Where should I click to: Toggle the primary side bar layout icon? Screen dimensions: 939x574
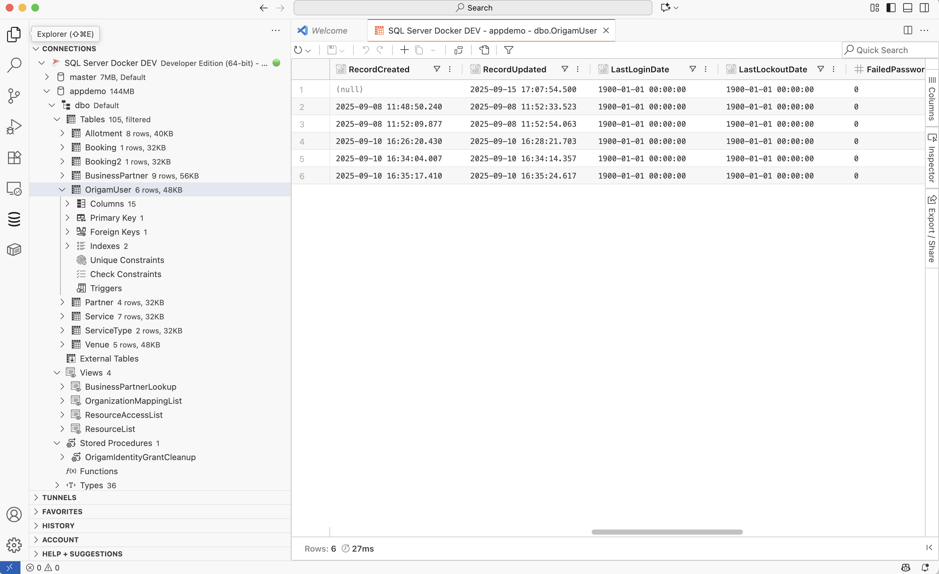891,8
